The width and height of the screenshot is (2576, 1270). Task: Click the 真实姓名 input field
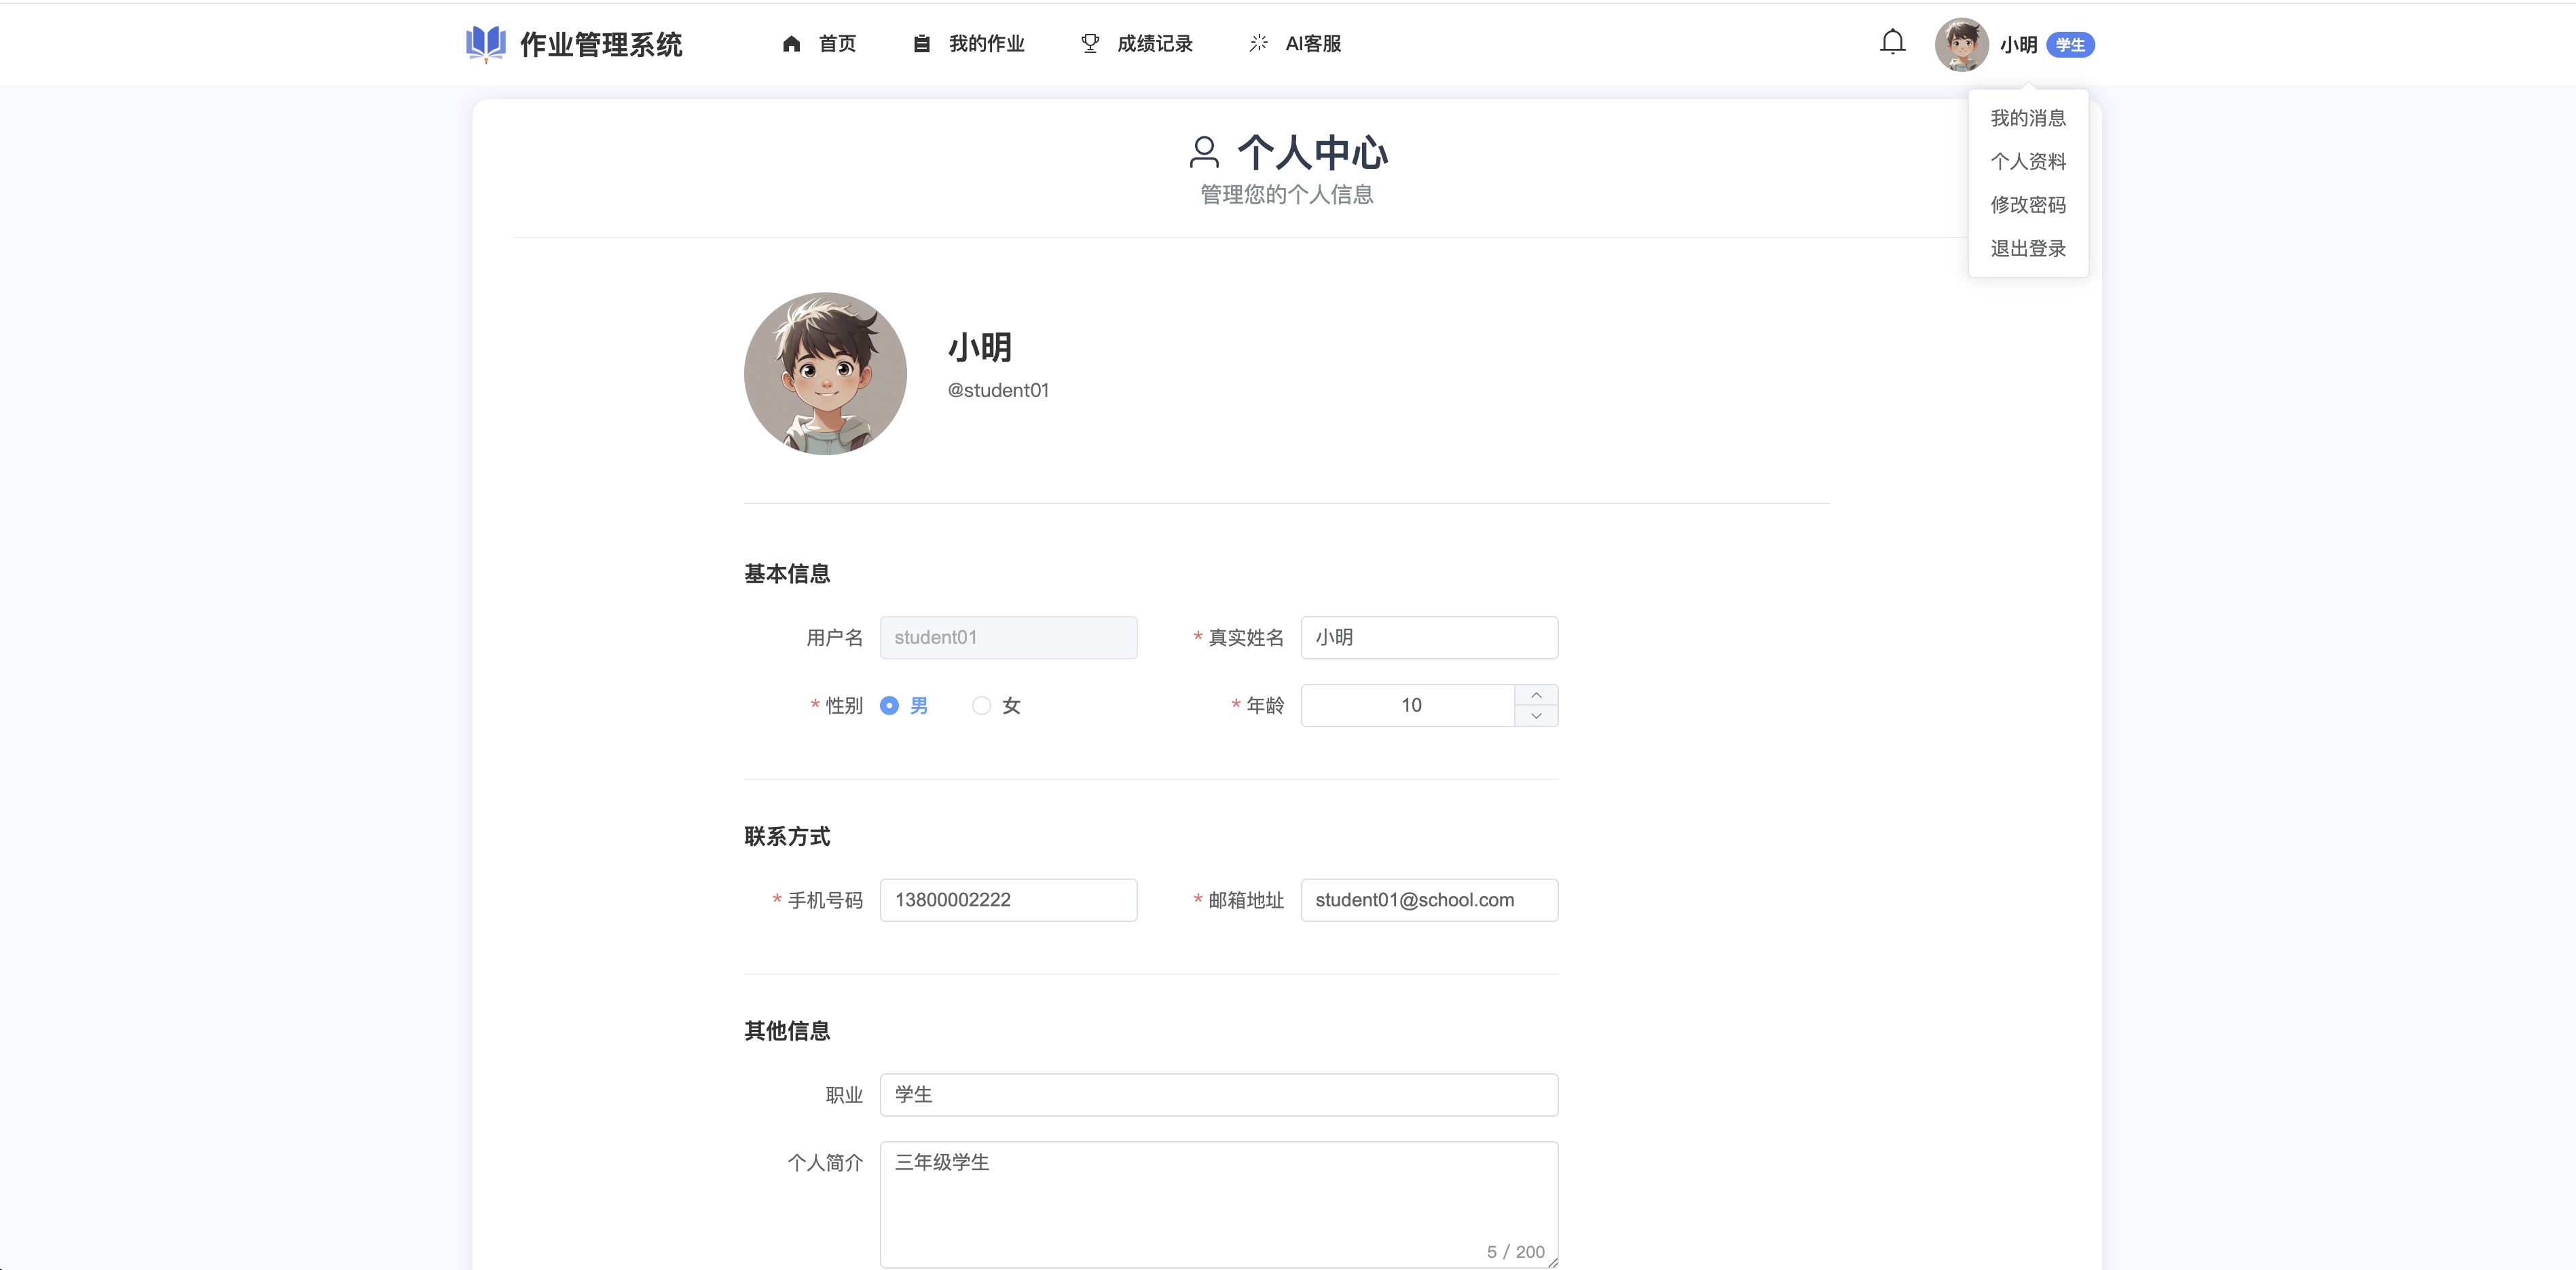tap(1429, 638)
